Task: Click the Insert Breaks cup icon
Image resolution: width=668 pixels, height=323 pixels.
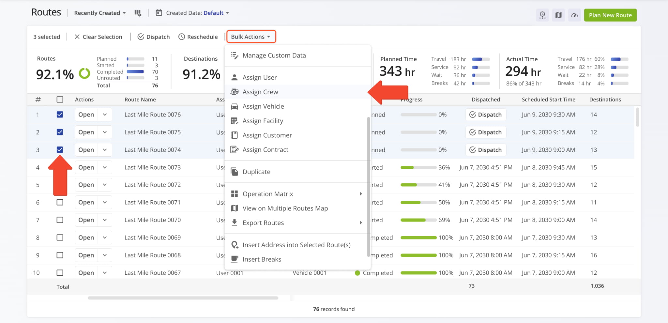Action: click(234, 259)
